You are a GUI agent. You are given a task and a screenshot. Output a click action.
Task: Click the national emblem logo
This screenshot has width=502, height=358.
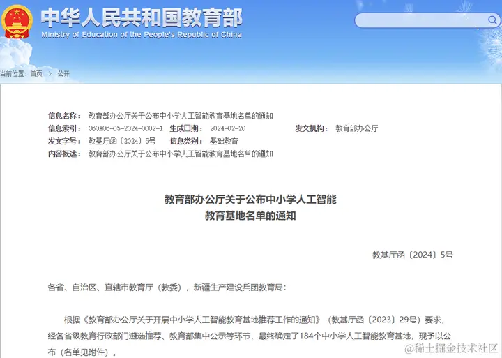tap(17, 22)
